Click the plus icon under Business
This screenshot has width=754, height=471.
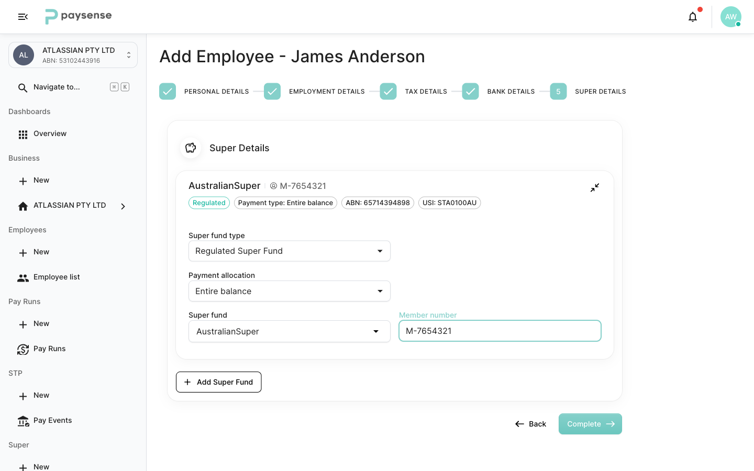pos(23,181)
